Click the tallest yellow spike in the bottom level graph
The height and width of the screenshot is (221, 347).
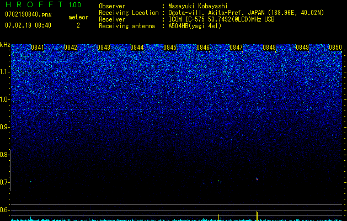point(257,216)
